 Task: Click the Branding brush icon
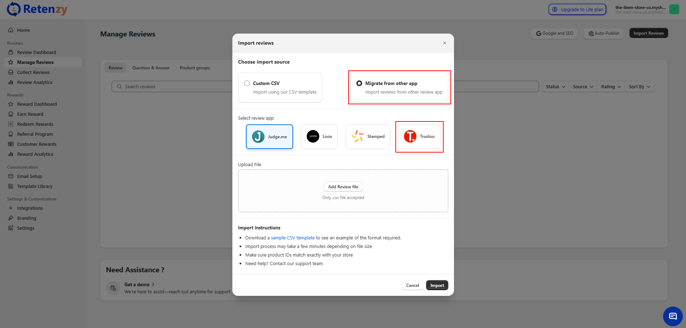11,218
